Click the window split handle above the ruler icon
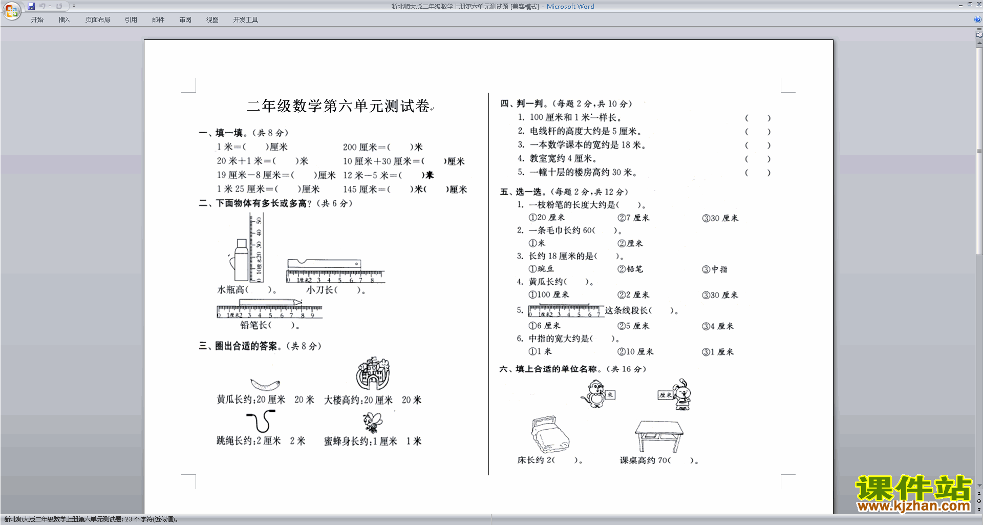This screenshot has height=525, width=983. pos(979,29)
